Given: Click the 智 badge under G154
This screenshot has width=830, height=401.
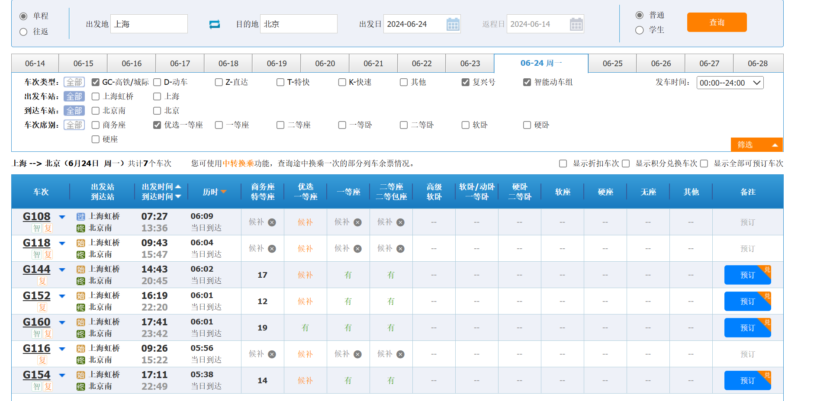Looking at the screenshot, I should (37, 387).
